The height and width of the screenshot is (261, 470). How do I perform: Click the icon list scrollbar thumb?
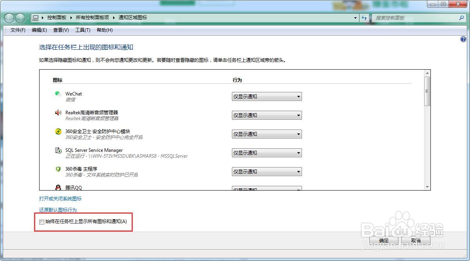coord(427,91)
